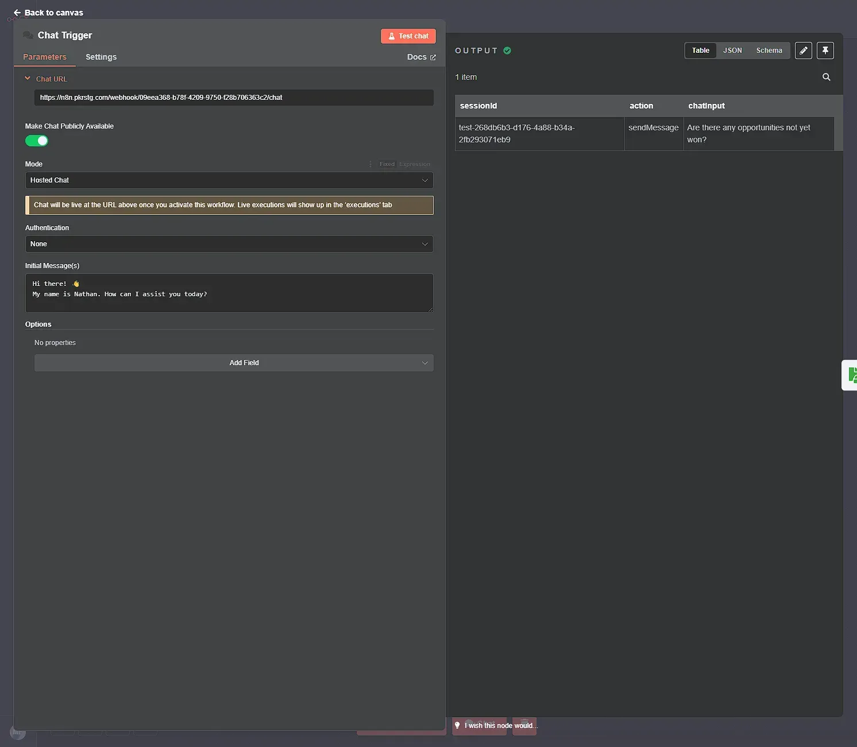Disable Make Chat Publicly Available

point(37,141)
